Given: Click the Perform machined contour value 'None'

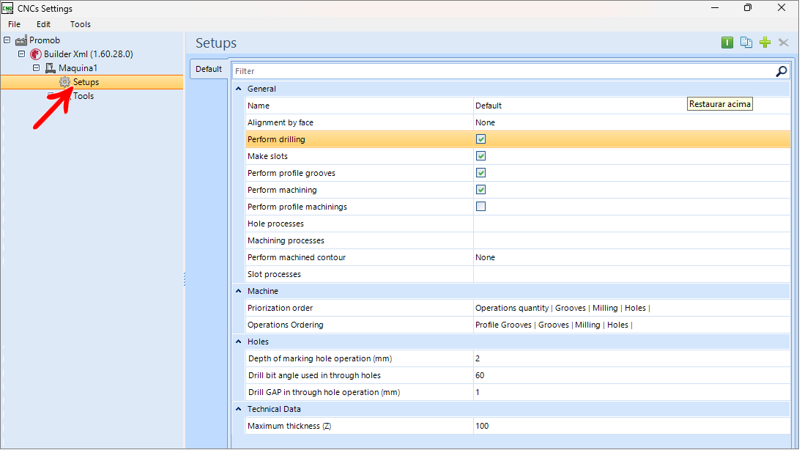Looking at the screenshot, I should pyautogui.click(x=485, y=257).
